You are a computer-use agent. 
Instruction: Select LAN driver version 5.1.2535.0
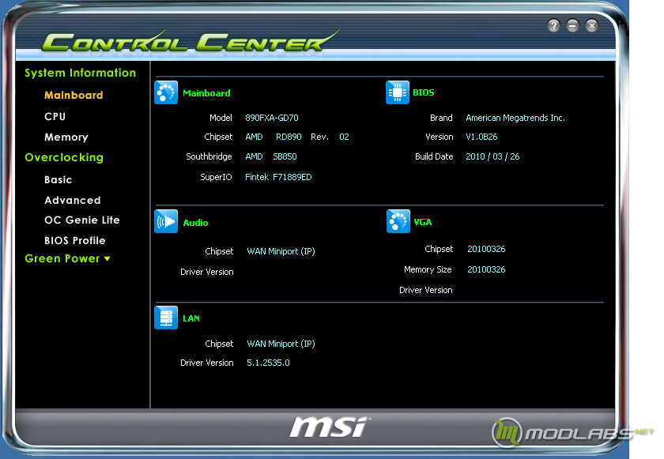pos(268,363)
